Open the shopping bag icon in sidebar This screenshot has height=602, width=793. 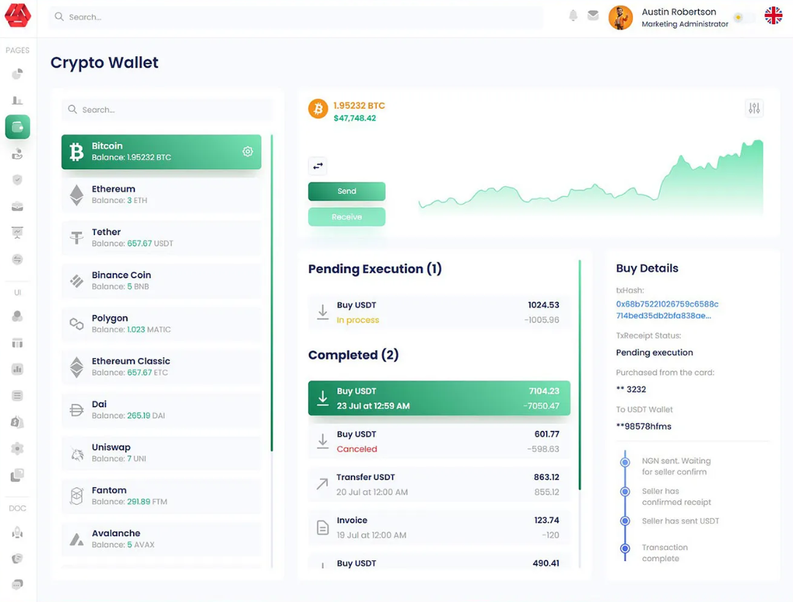point(18,422)
